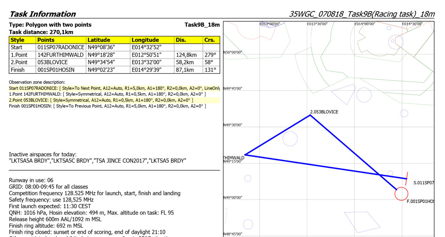Screen dimensions: 445x237
Task: Click the blue airspace circle inside the task triangle
Action: click(290, 139)
